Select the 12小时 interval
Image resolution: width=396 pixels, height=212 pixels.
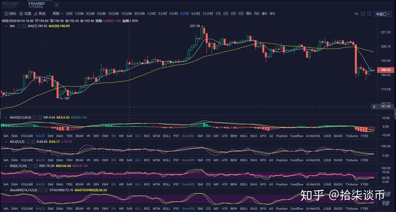click(208, 14)
